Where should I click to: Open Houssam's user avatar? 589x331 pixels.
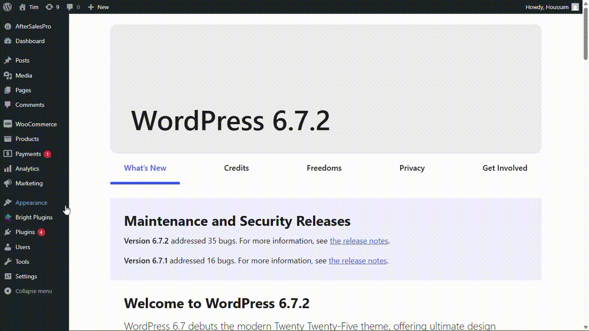(575, 7)
